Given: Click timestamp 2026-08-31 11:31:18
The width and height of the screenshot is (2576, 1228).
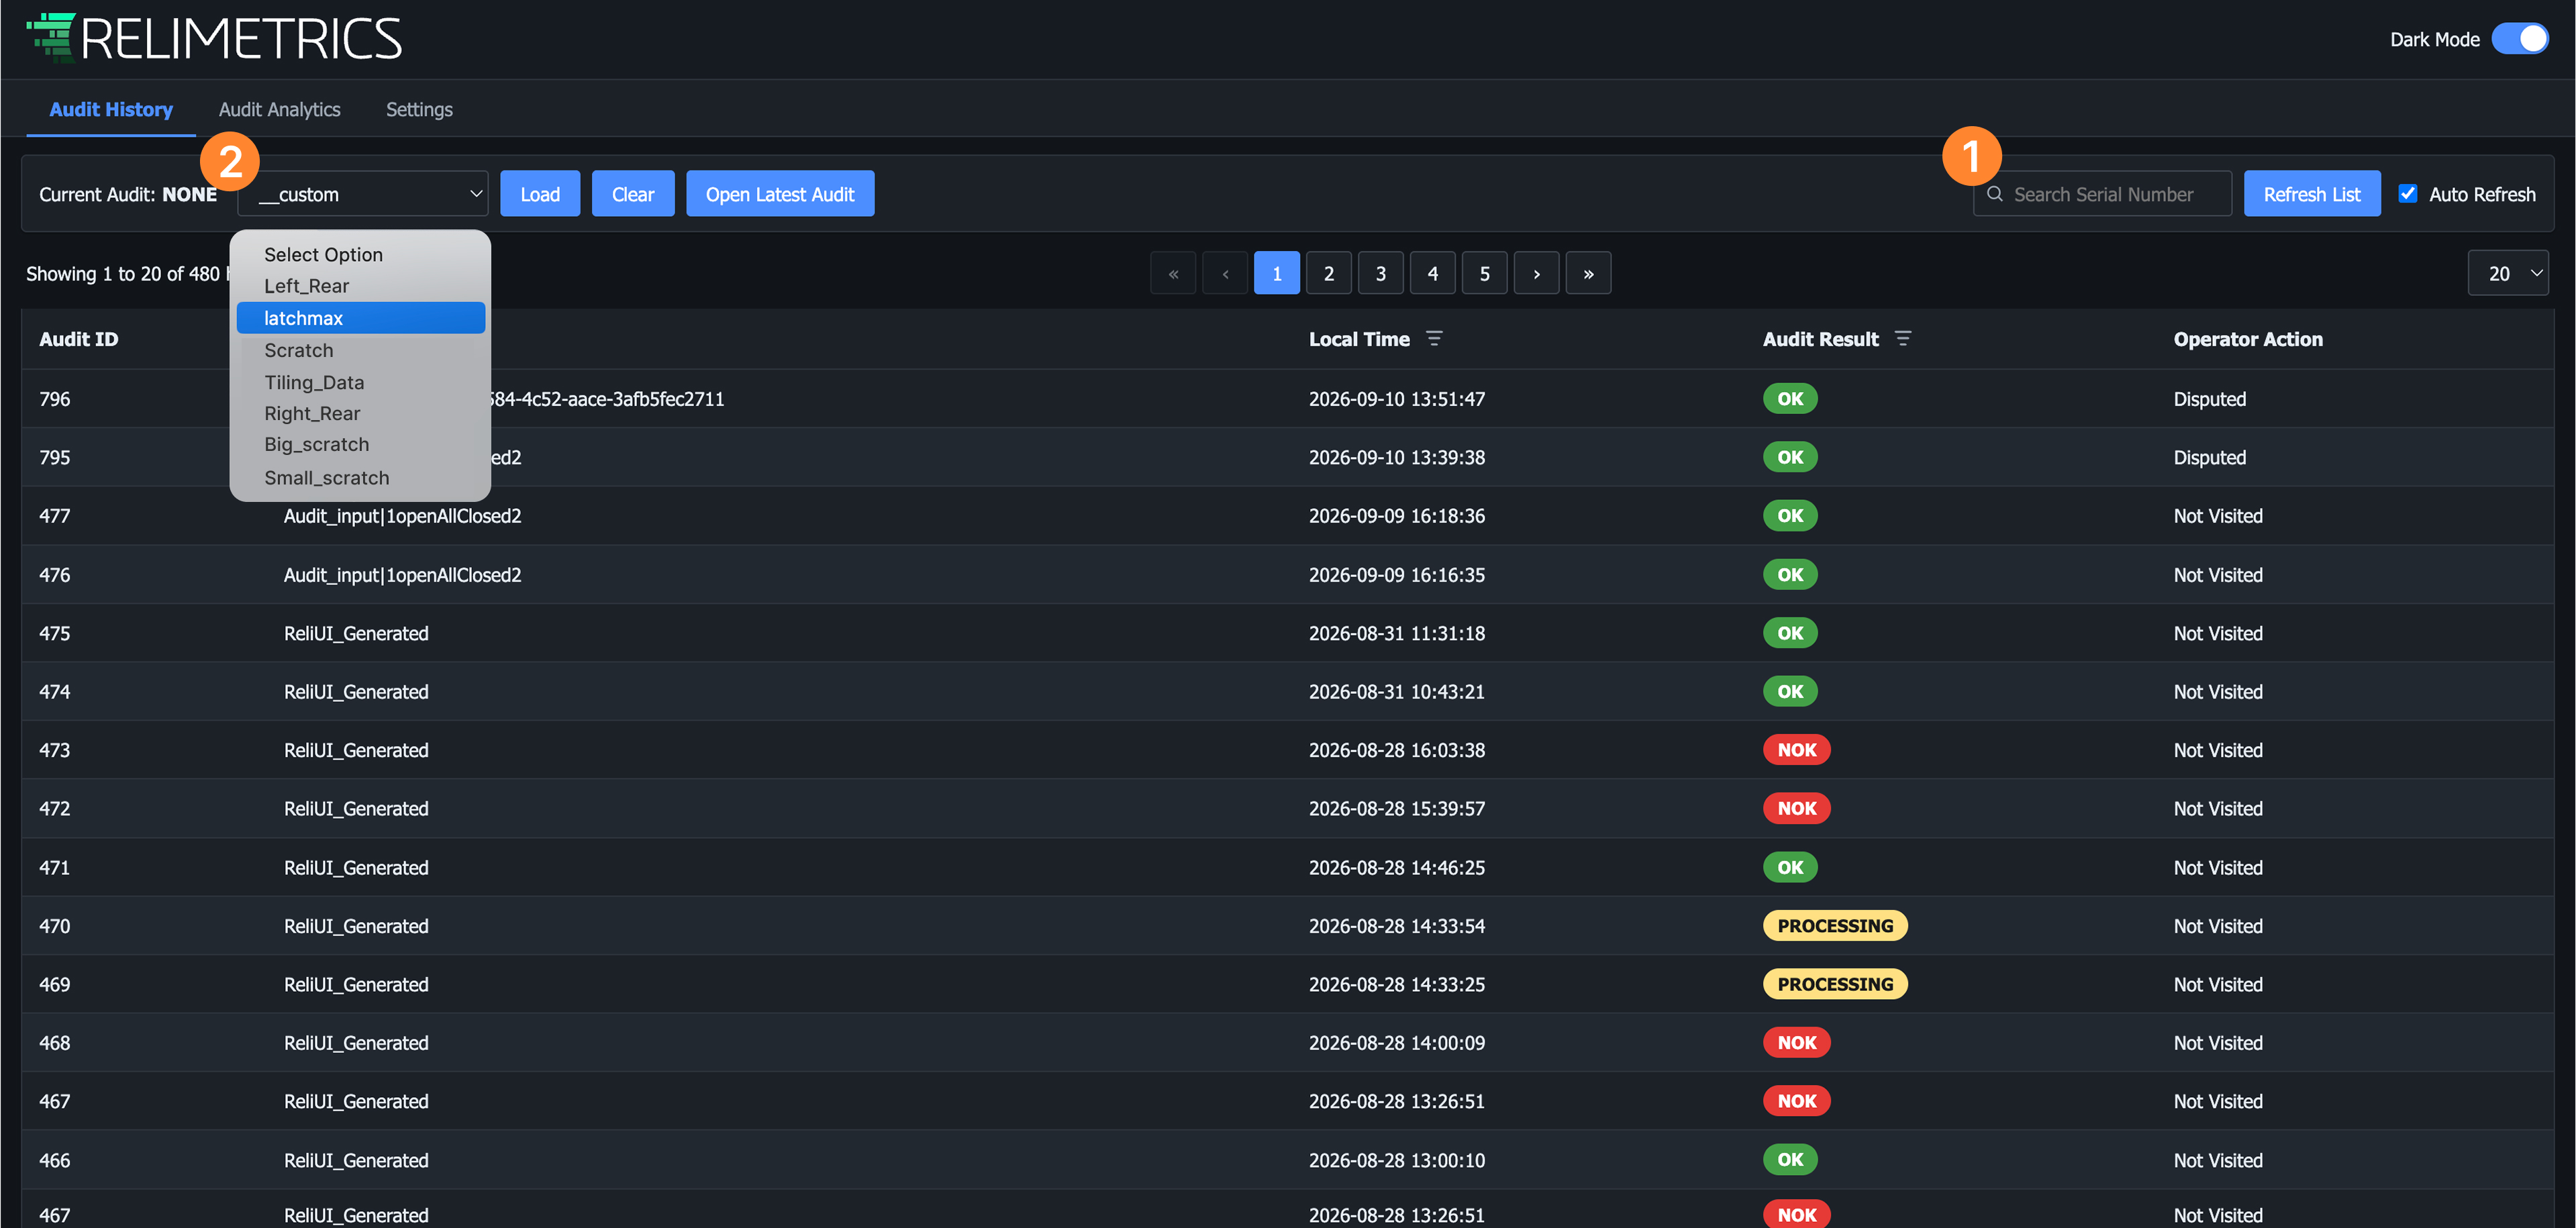Looking at the screenshot, I should click(x=1397, y=633).
